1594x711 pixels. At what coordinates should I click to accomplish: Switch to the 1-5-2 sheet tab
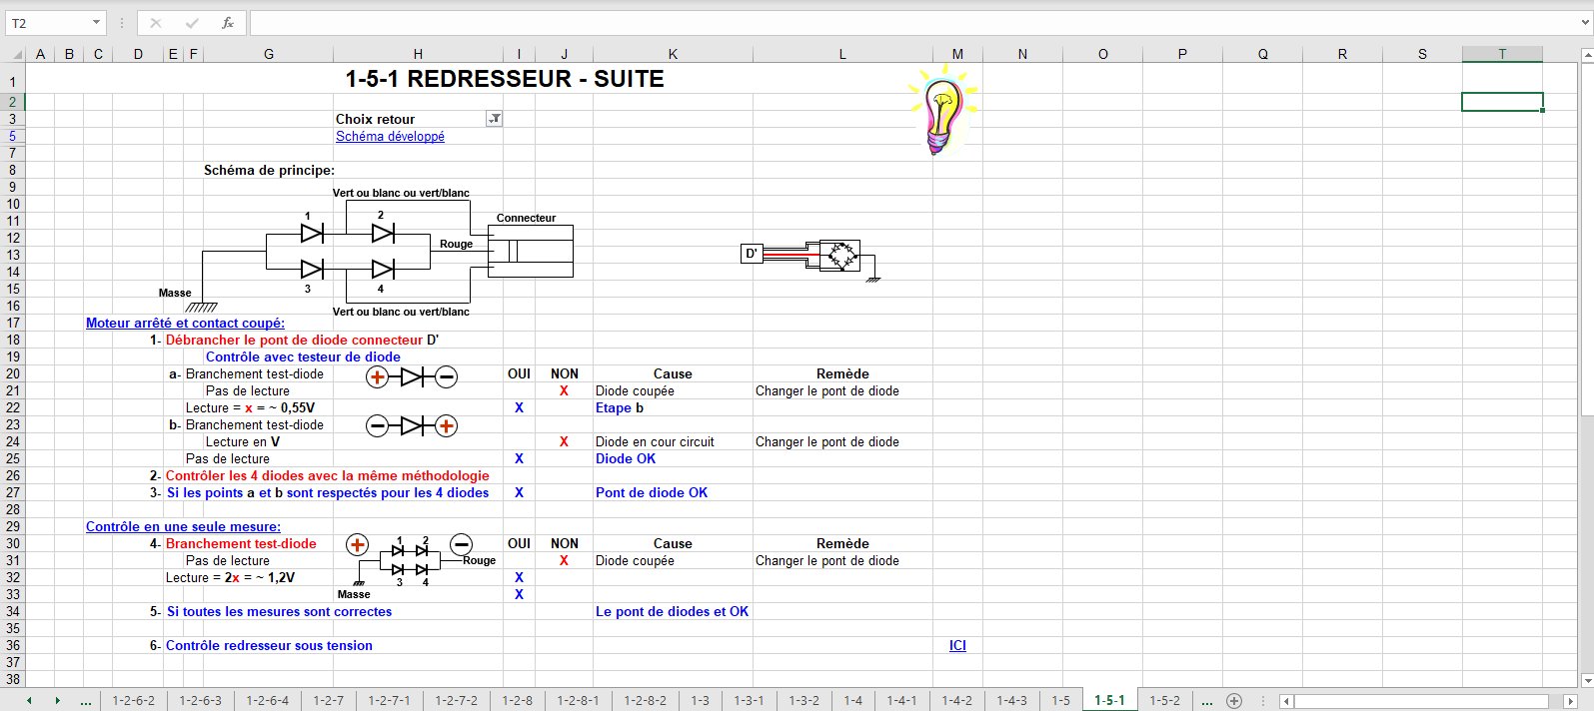(1164, 701)
